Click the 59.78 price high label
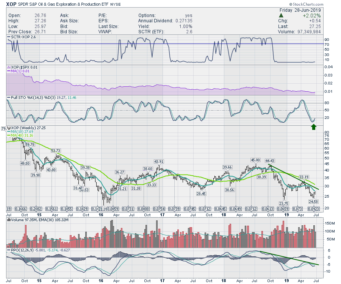 [30, 145]
